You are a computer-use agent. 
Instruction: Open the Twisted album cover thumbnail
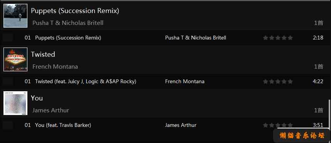pos(15,59)
